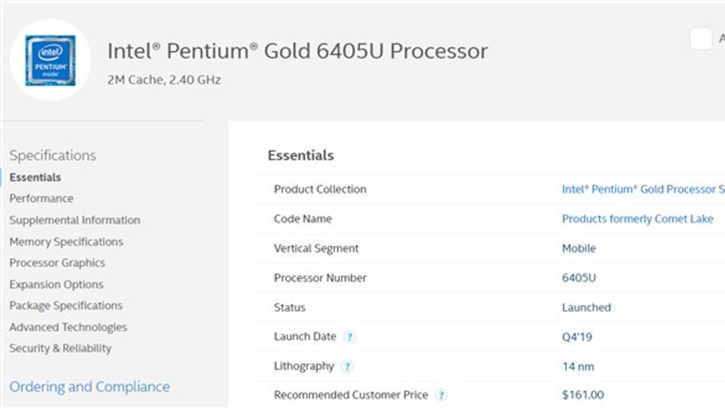Click the help icon beside Lithography
Viewport: 725px width, 408px height.
(x=347, y=366)
